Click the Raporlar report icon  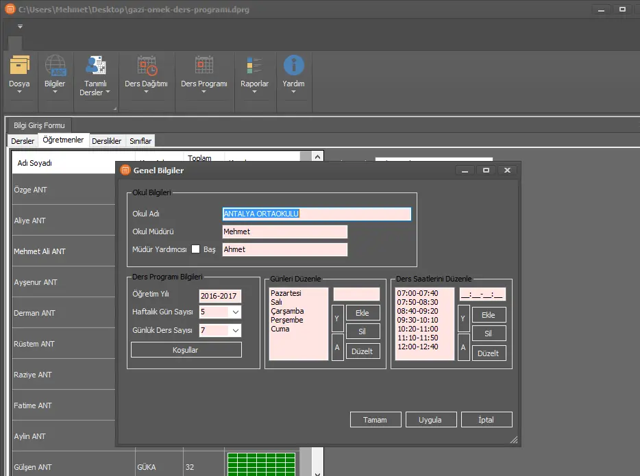point(254,66)
